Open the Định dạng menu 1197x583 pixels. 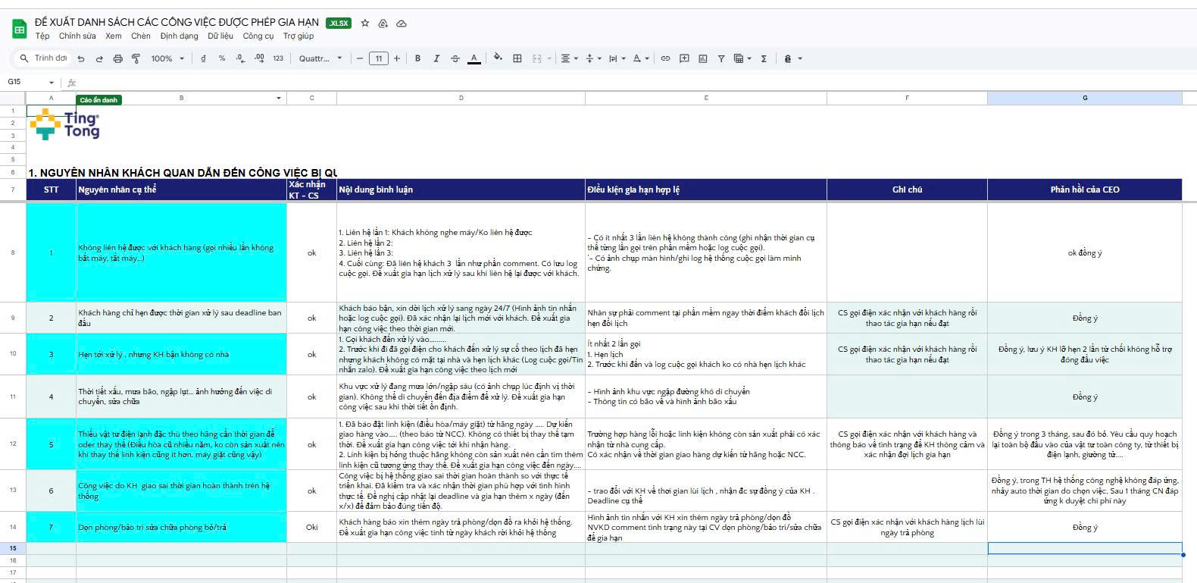pyautogui.click(x=179, y=36)
